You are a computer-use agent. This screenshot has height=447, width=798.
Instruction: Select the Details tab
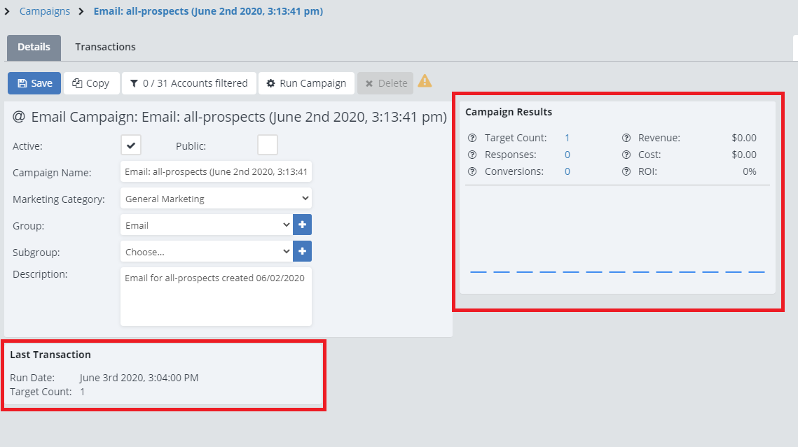(x=34, y=47)
